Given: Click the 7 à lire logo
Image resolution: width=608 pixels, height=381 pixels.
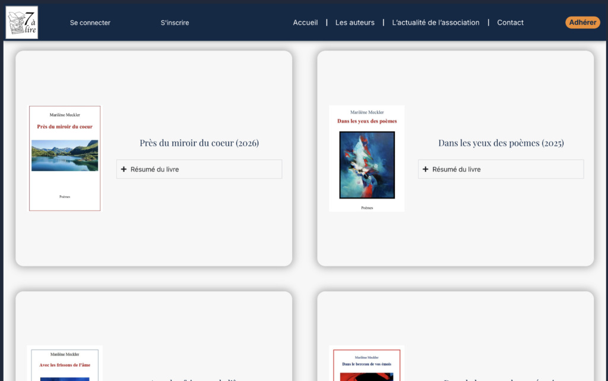Looking at the screenshot, I should click(22, 23).
